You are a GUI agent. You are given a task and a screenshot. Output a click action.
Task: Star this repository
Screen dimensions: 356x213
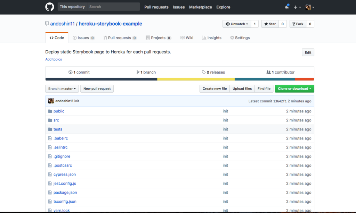tap(270, 24)
